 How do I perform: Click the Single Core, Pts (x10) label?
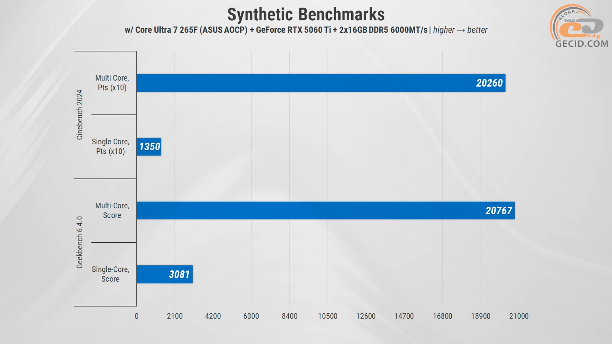pos(110,147)
